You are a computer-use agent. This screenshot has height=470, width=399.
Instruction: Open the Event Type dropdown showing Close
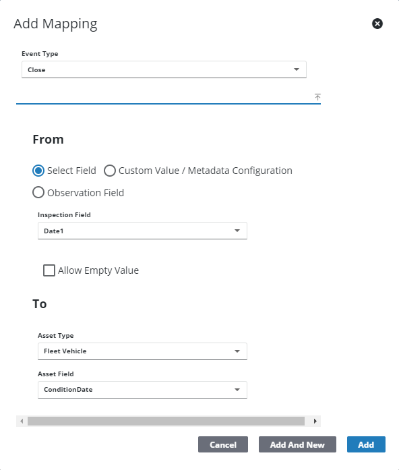click(164, 69)
